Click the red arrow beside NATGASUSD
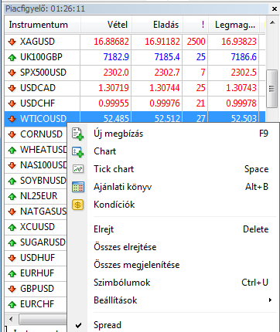 click(12, 212)
